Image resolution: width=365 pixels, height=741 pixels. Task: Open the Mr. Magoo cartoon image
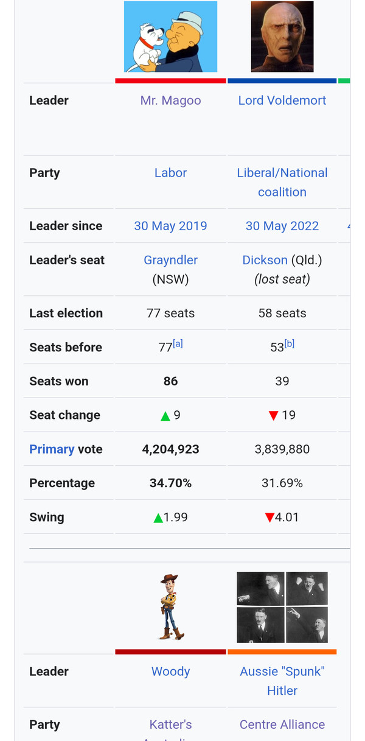coord(170,37)
